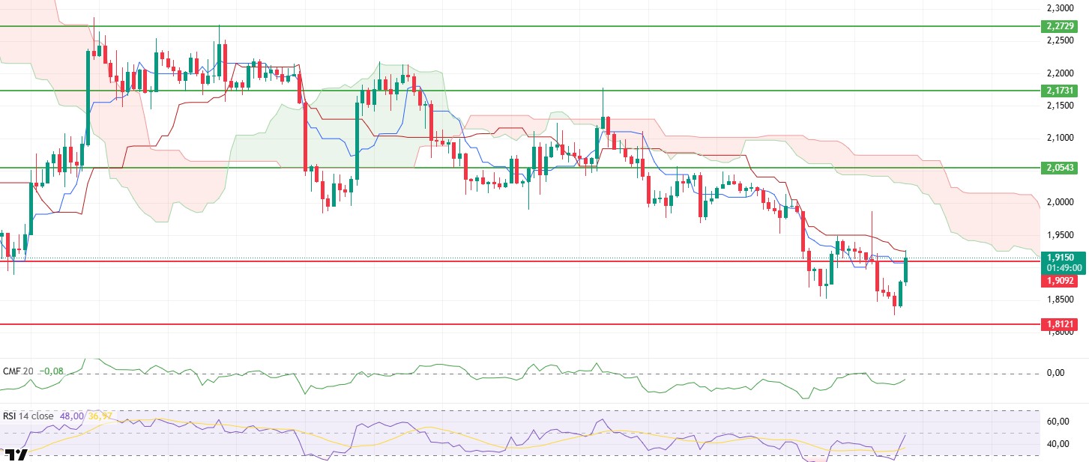The image size is (1089, 462).
Task: Click the 2,0000 tick on price axis
Action: (1057, 202)
